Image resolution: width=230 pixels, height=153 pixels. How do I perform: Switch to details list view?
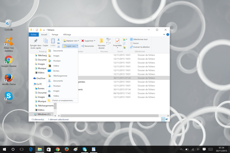click(163, 120)
